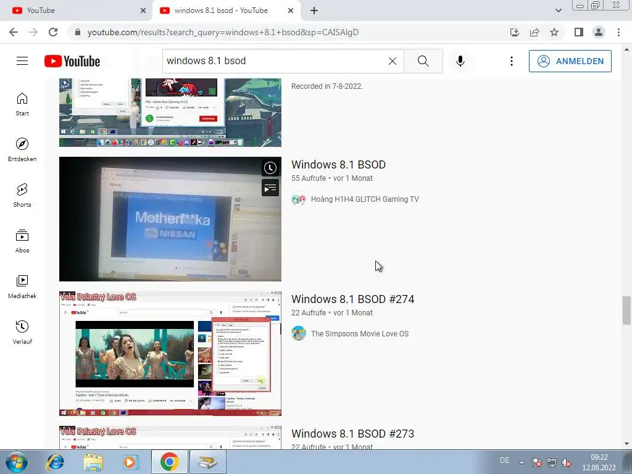Screen dimensions: 632x474
Task: Open Abos subscriptions in the sidebar
Action: pyautogui.click(x=22, y=241)
